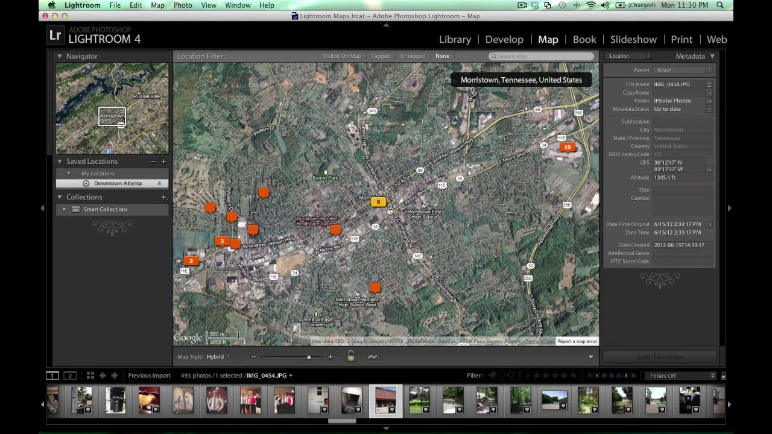Collapse the Metadata panel triangle

[712, 57]
